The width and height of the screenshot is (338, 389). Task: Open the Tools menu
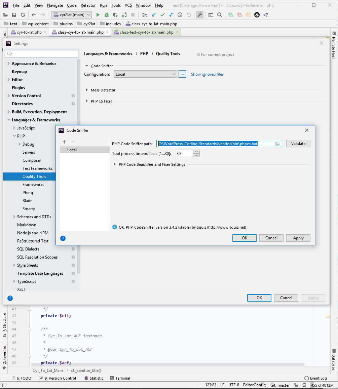(x=116, y=5)
